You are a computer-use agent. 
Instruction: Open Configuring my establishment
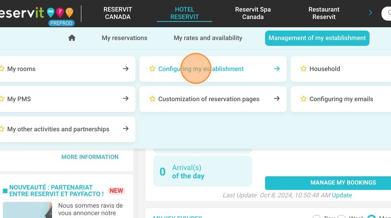point(213,69)
